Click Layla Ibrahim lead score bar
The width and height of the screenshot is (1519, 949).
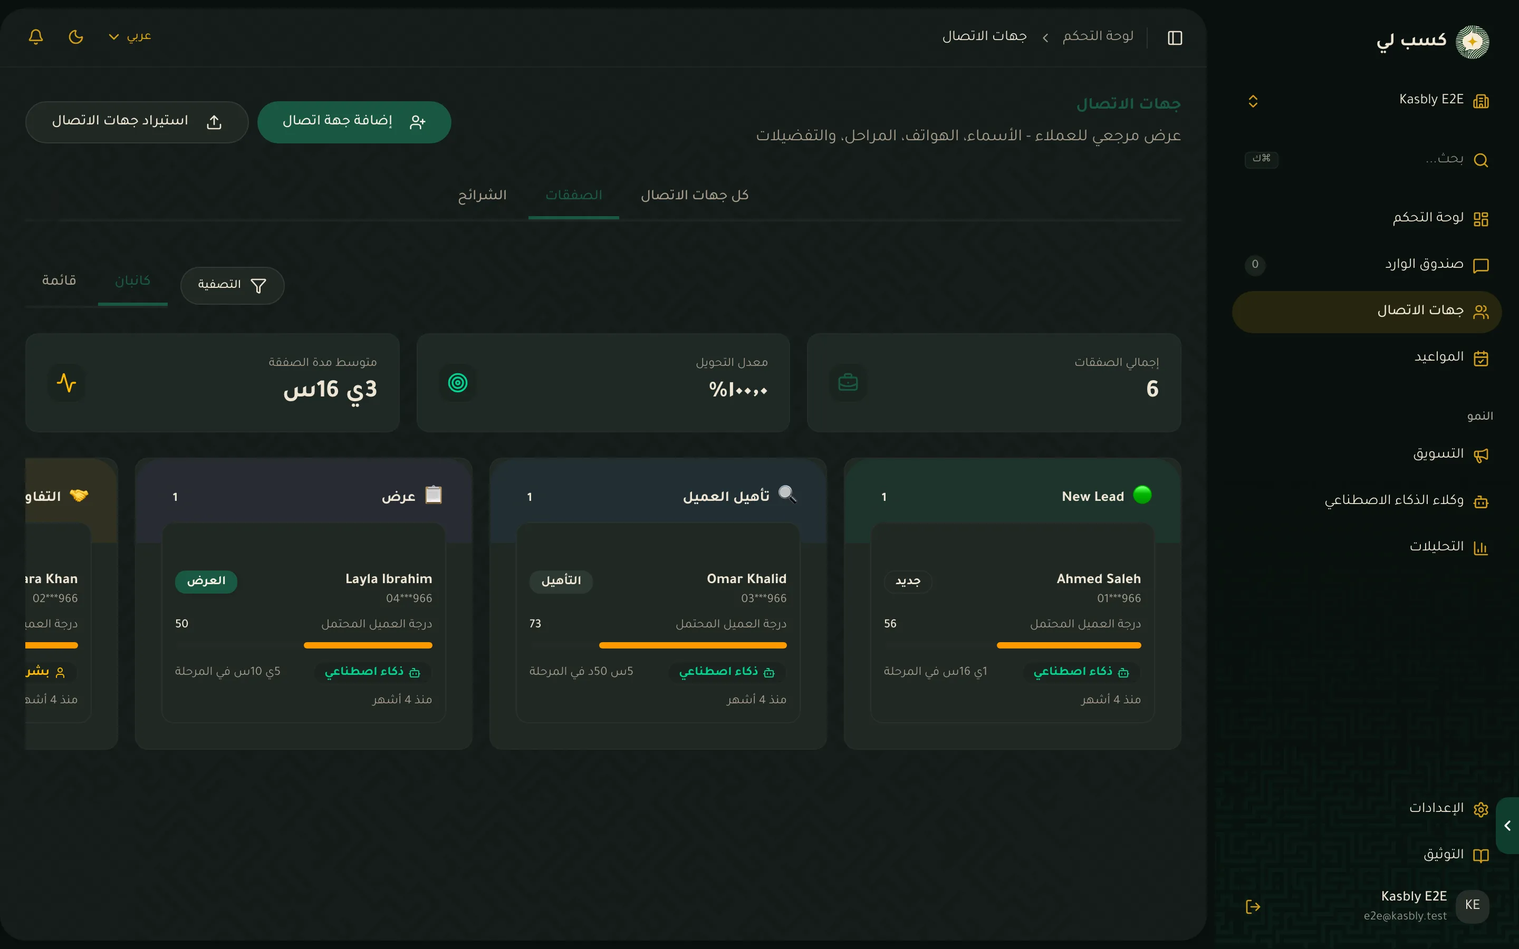tap(304, 645)
